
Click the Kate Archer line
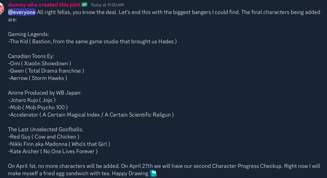tap(53, 152)
